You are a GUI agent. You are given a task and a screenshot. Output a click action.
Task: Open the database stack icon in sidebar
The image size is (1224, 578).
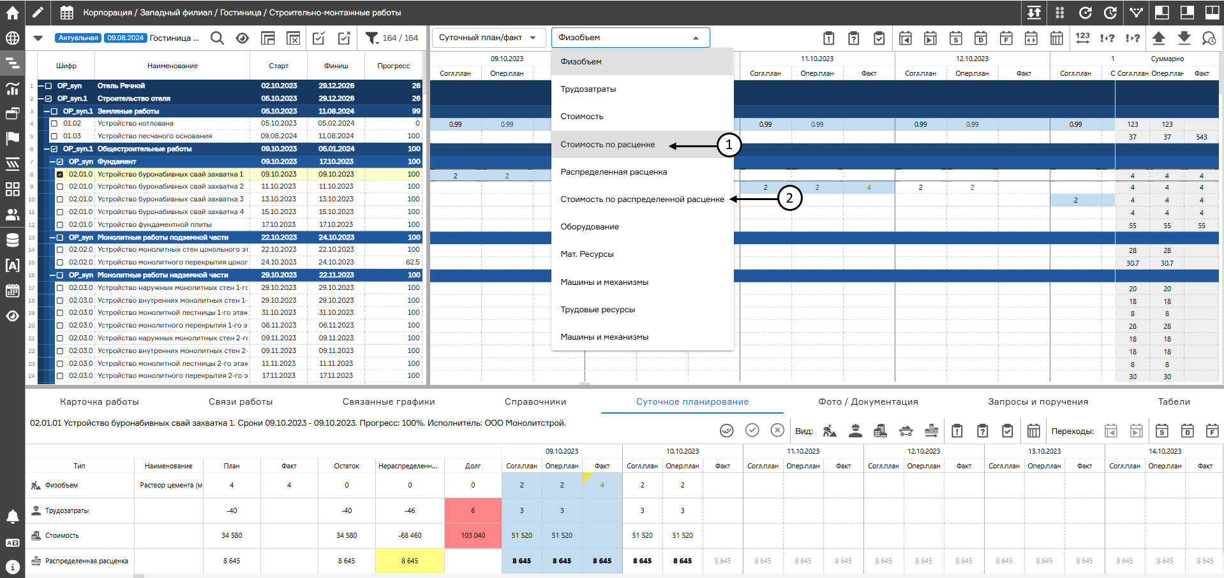pos(12,240)
